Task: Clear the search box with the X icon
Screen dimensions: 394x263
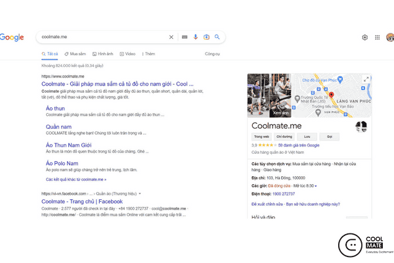Action: point(171,37)
